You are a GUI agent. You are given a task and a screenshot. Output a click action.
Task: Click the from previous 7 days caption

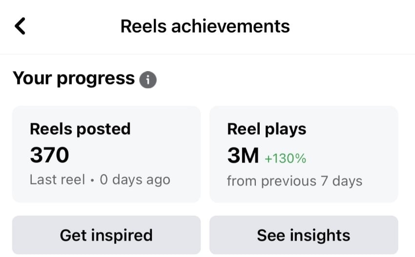[x=294, y=181]
